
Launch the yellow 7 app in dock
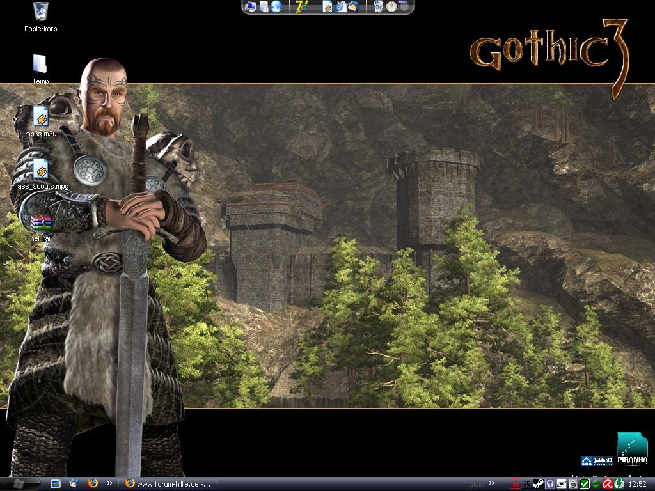[x=301, y=6]
